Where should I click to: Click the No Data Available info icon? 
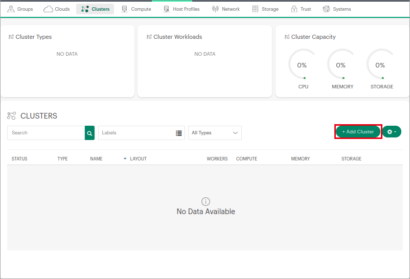tap(206, 202)
